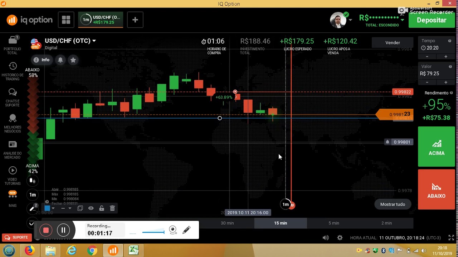Image resolution: width=458 pixels, height=257 pixels.
Task: Open Historico de Trading sidebar item
Action: tap(13, 71)
